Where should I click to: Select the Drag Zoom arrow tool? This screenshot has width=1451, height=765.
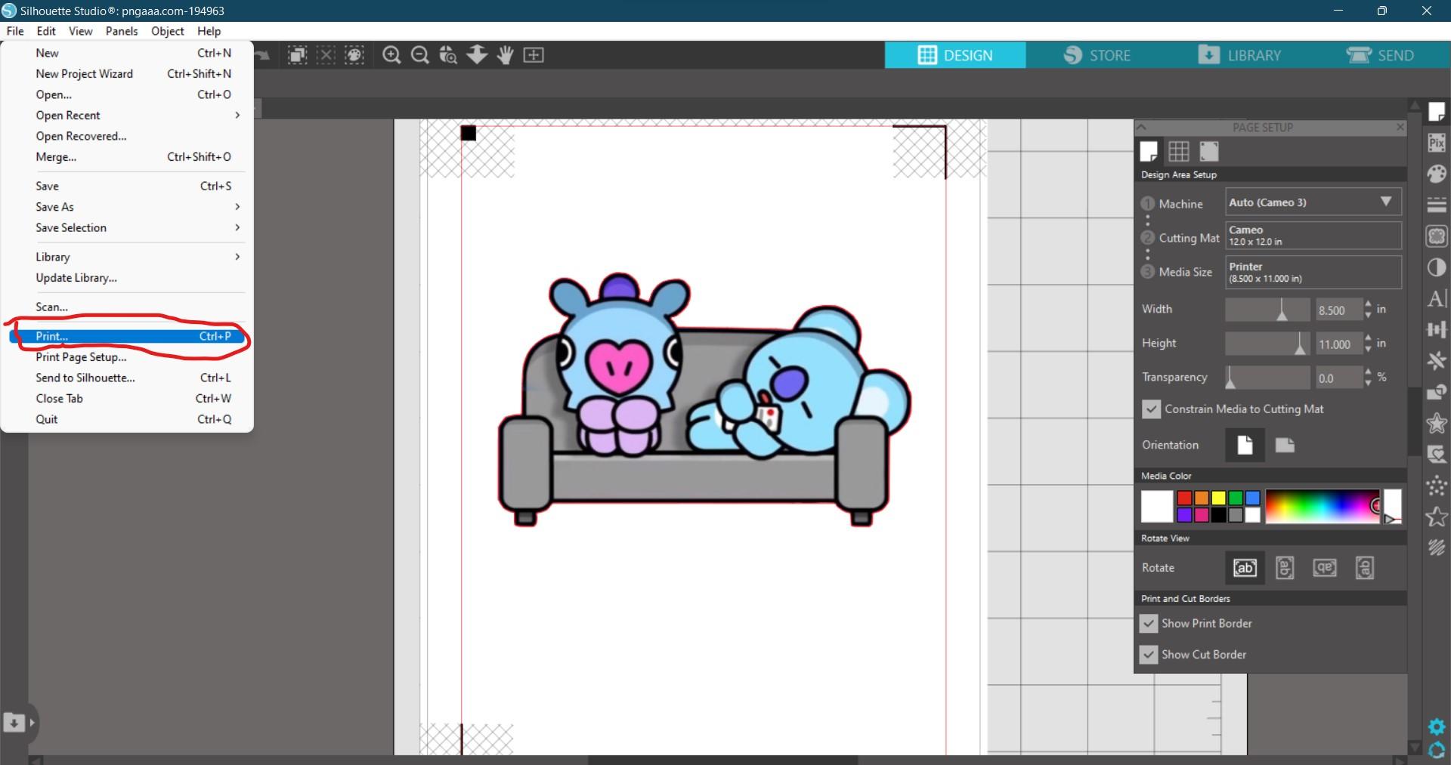(477, 54)
